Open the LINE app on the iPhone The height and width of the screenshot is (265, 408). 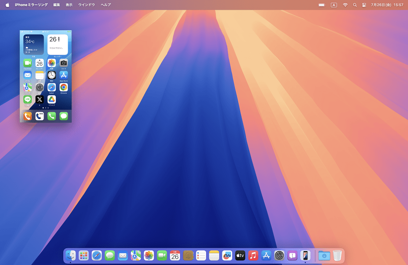tap(28, 99)
